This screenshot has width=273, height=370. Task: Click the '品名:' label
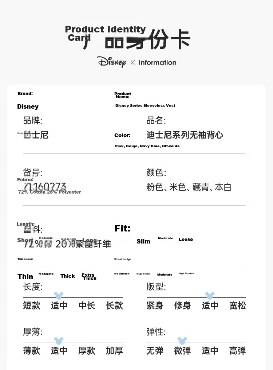coord(156,120)
